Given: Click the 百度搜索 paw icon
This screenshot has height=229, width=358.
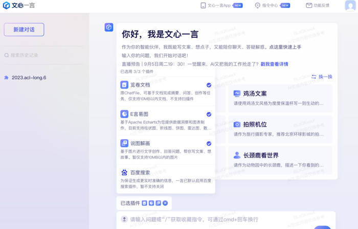Looking at the screenshot, I should click(x=124, y=172).
